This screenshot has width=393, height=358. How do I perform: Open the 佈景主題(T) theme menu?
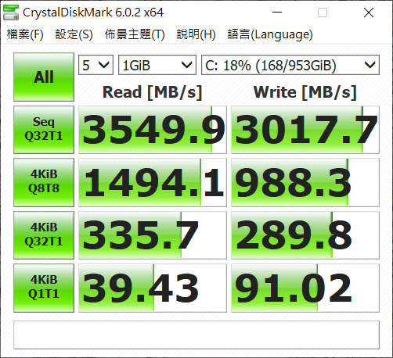coord(135,34)
